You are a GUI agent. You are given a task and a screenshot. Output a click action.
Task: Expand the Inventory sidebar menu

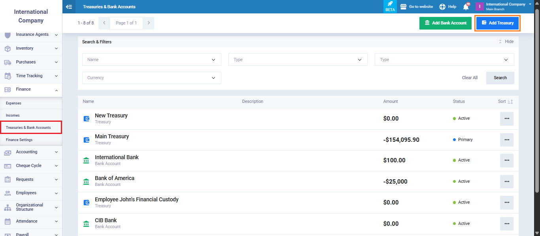[31, 48]
